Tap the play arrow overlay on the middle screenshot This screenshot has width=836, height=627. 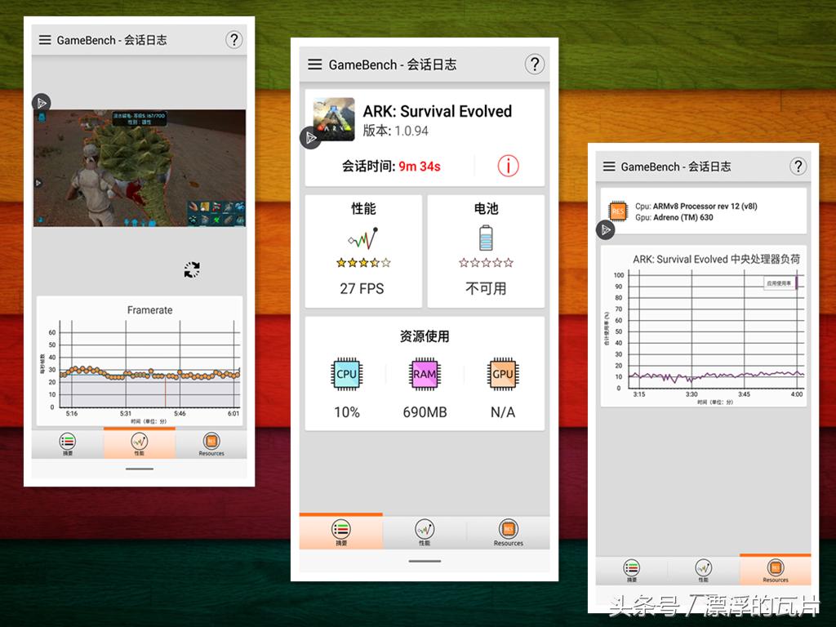310,139
